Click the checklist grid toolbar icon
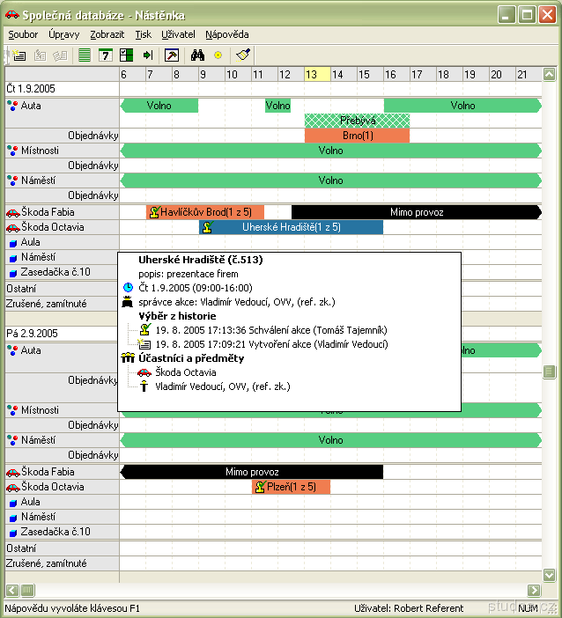The width and height of the screenshot is (562, 618). click(126, 55)
